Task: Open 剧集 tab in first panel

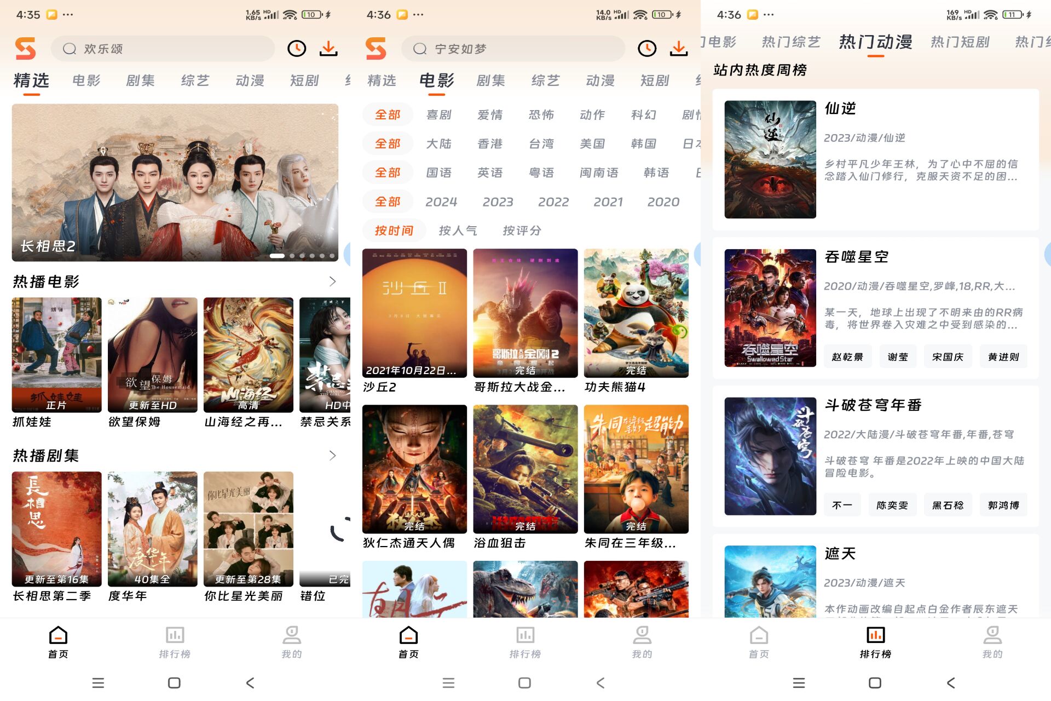Action: pyautogui.click(x=140, y=81)
